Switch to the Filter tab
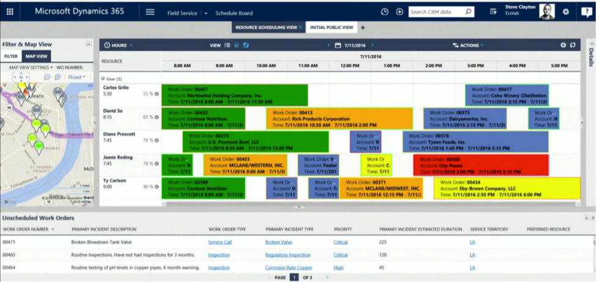596x282 pixels. (11, 56)
